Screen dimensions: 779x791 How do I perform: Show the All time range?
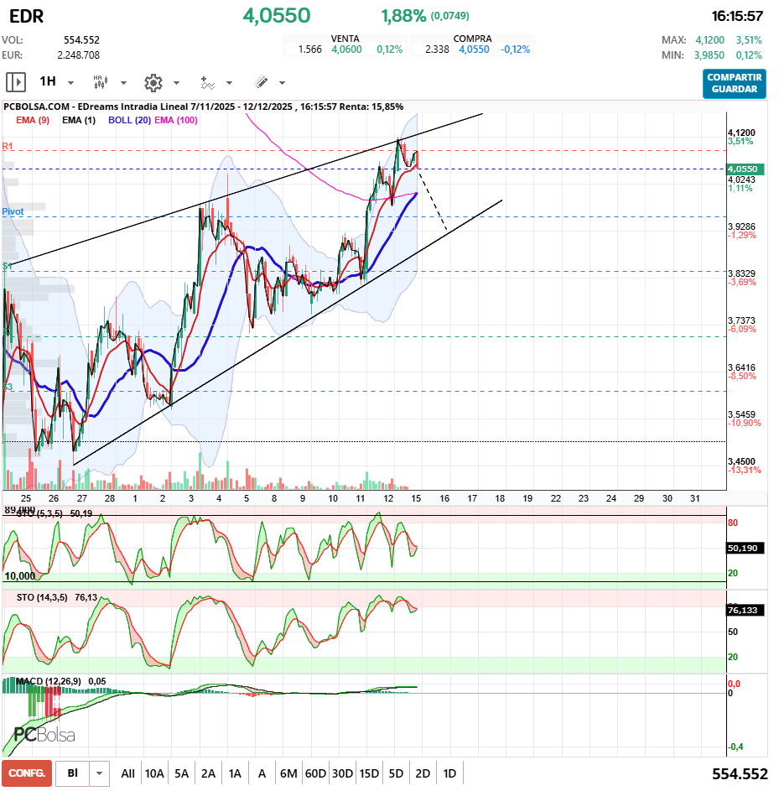pyautogui.click(x=127, y=773)
